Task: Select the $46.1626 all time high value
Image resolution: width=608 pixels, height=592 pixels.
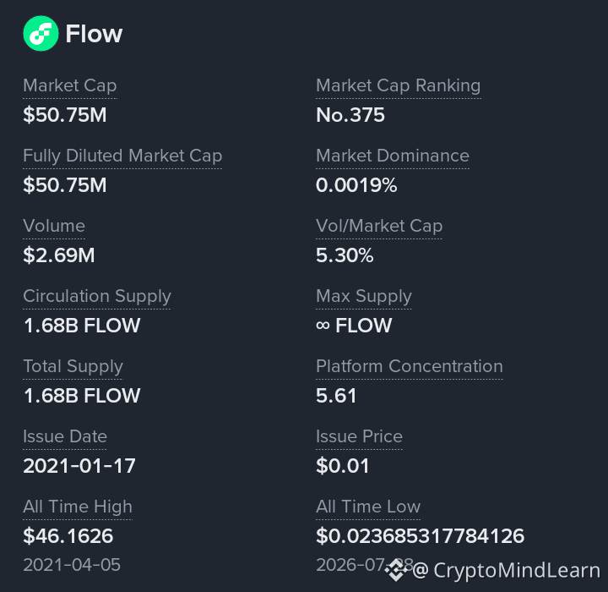Action: coord(68,536)
